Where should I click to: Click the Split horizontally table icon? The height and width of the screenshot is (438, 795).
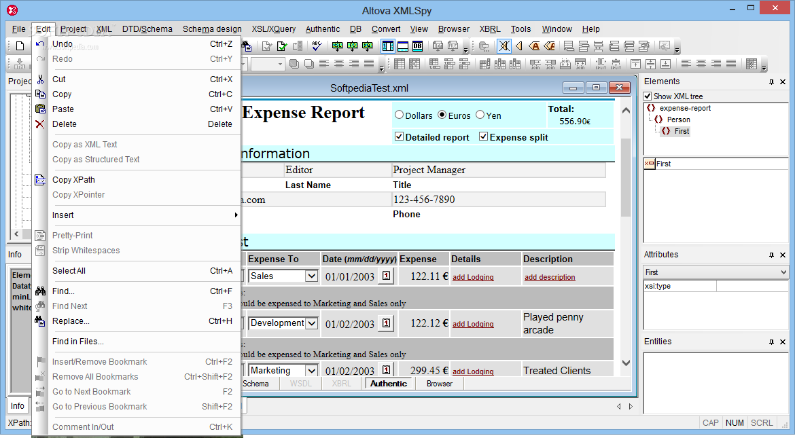601,64
